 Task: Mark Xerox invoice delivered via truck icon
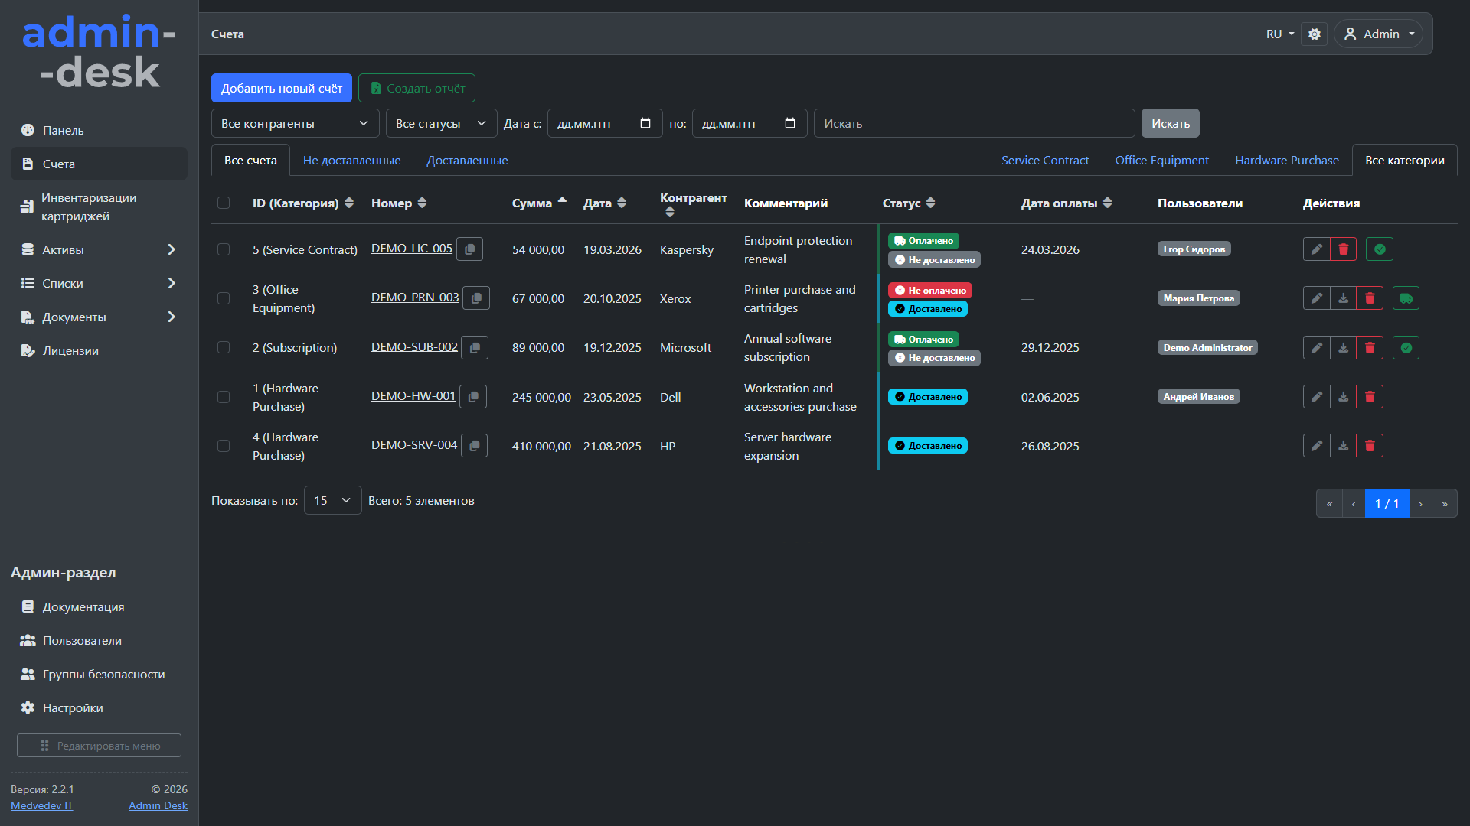tap(1406, 298)
